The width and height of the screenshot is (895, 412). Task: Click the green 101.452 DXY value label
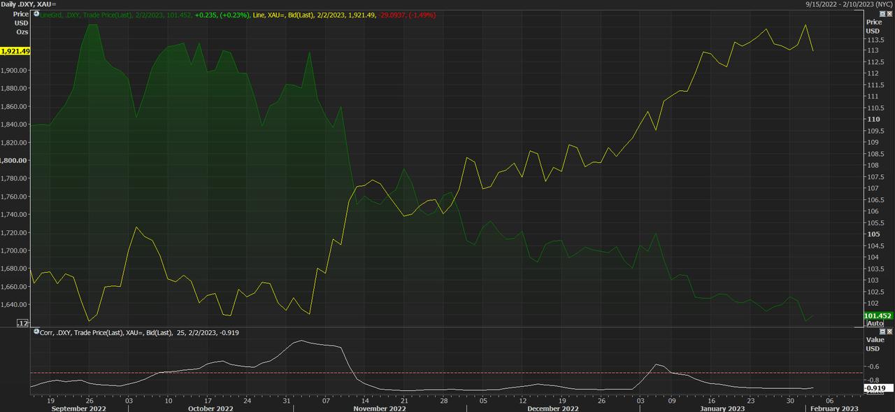(x=878, y=315)
